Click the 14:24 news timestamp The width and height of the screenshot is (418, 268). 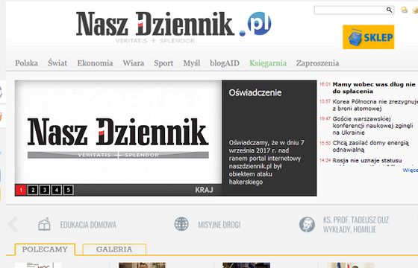(x=325, y=160)
